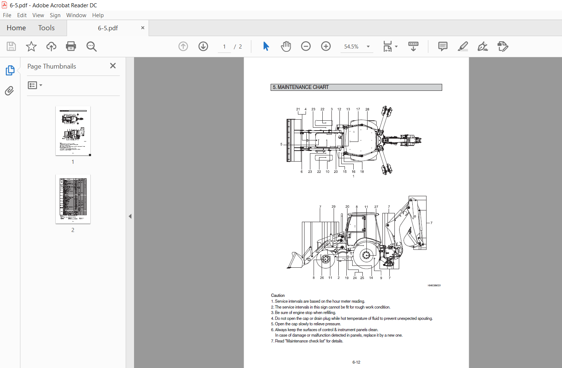Screen dimensions: 562x368
Task: Open the View menu
Action: click(x=38, y=15)
